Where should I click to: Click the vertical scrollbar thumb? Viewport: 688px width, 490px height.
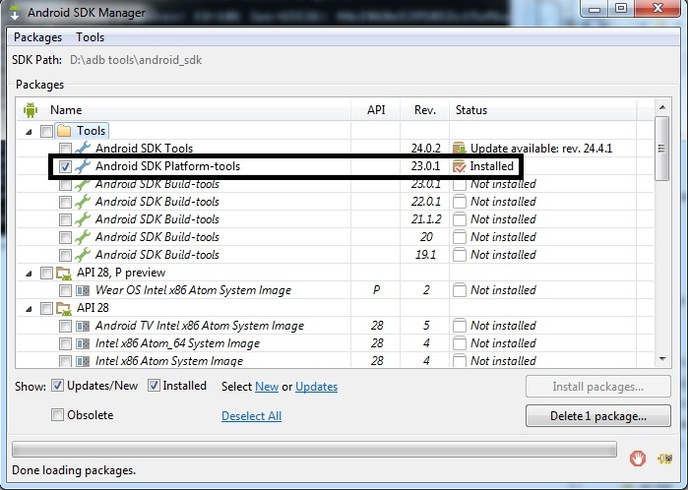tap(662, 149)
